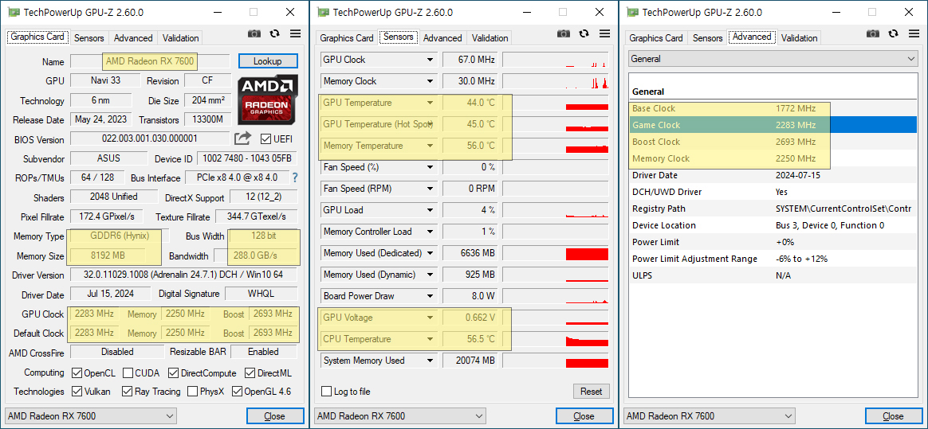
Task: Click the System Memory Used red graph bar
Action: coord(587,363)
